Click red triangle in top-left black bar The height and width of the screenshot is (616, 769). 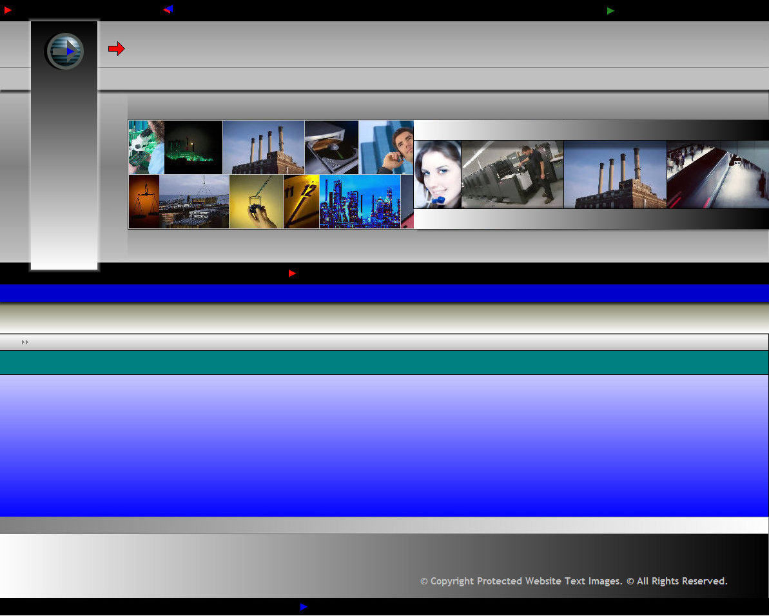[x=8, y=10]
